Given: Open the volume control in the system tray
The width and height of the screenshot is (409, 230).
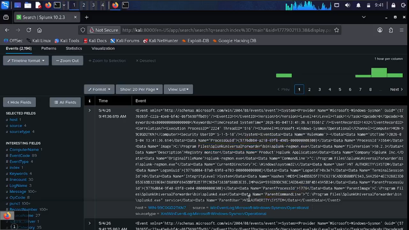Looking at the screenshot, I should tap(347, 5).
